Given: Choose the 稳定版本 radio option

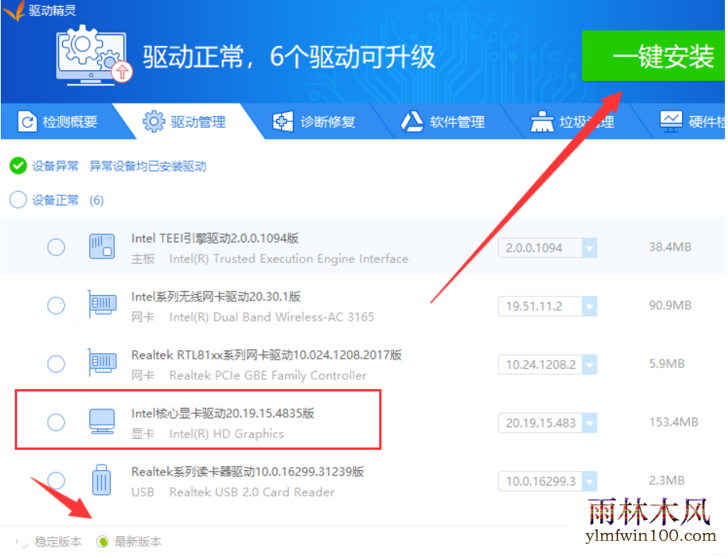Looking at the screenshot, I should click(x=23, y=542).
